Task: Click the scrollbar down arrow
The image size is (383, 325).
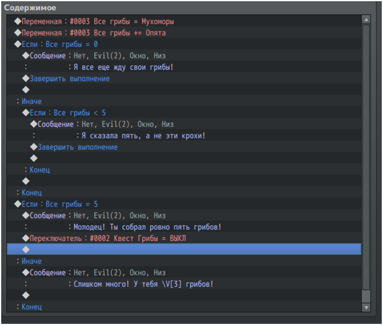Action: 367,308
